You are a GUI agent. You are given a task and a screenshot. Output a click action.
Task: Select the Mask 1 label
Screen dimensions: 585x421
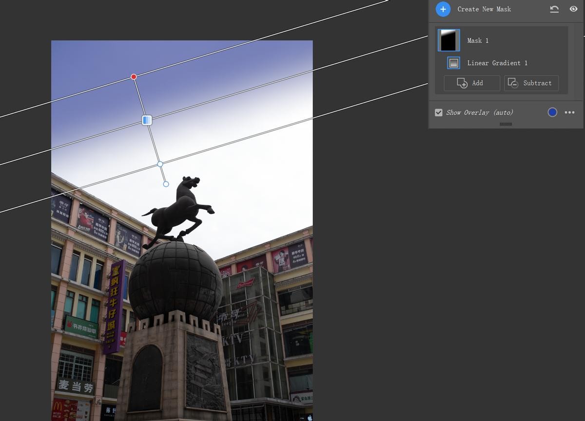(478, 41)
